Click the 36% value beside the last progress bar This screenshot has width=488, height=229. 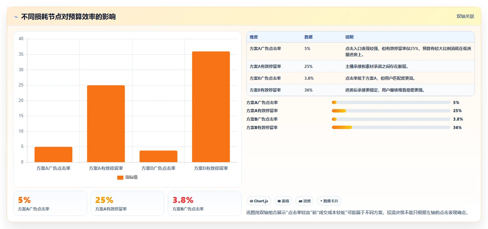tap(457, 128)
